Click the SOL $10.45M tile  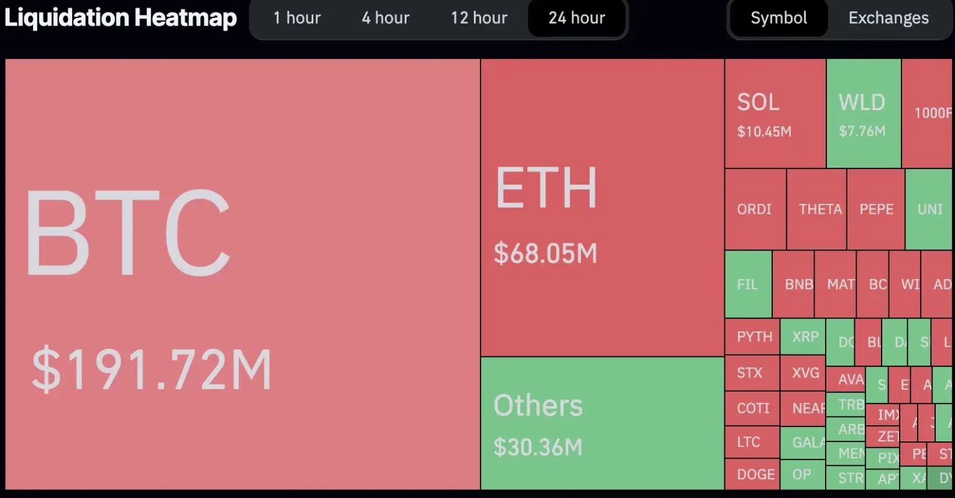[x=775, y=114]
